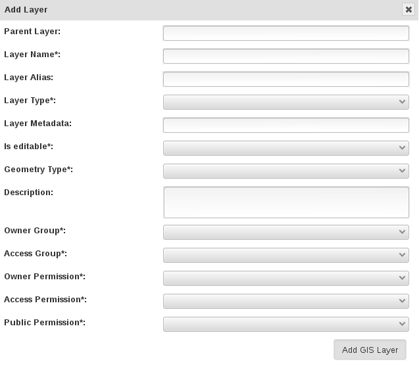Click the Public Permission chevron arrow
419x368 pixels.
(402, 324)
